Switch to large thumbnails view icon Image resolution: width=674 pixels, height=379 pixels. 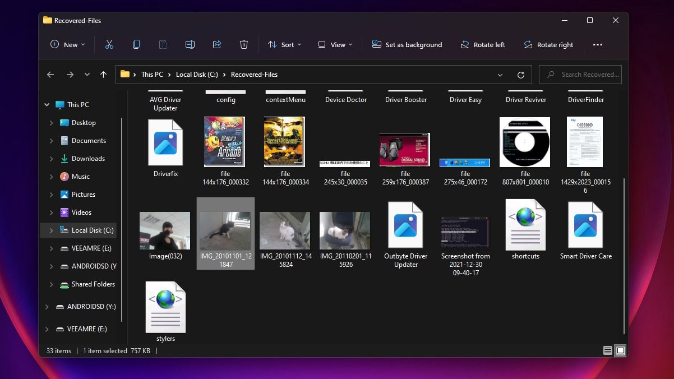[620, 350]
